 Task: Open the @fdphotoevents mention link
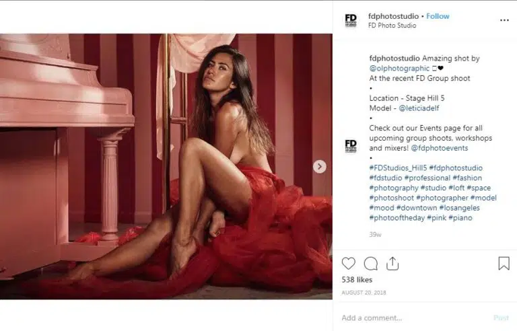pyautogui.click(x=439, y=148)
